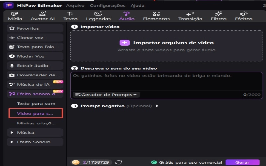This screenshot has height=166, width=266.
Task: Open the Avatar AI tool
Action: pos(43,14)
